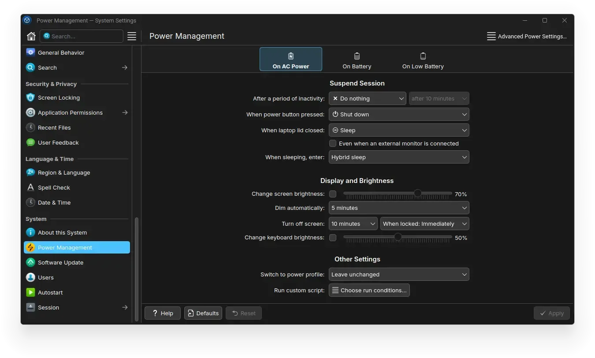Click the Session icon in the sidebar
Viewport: 595px width, 358px height.
tap(30, 307)
